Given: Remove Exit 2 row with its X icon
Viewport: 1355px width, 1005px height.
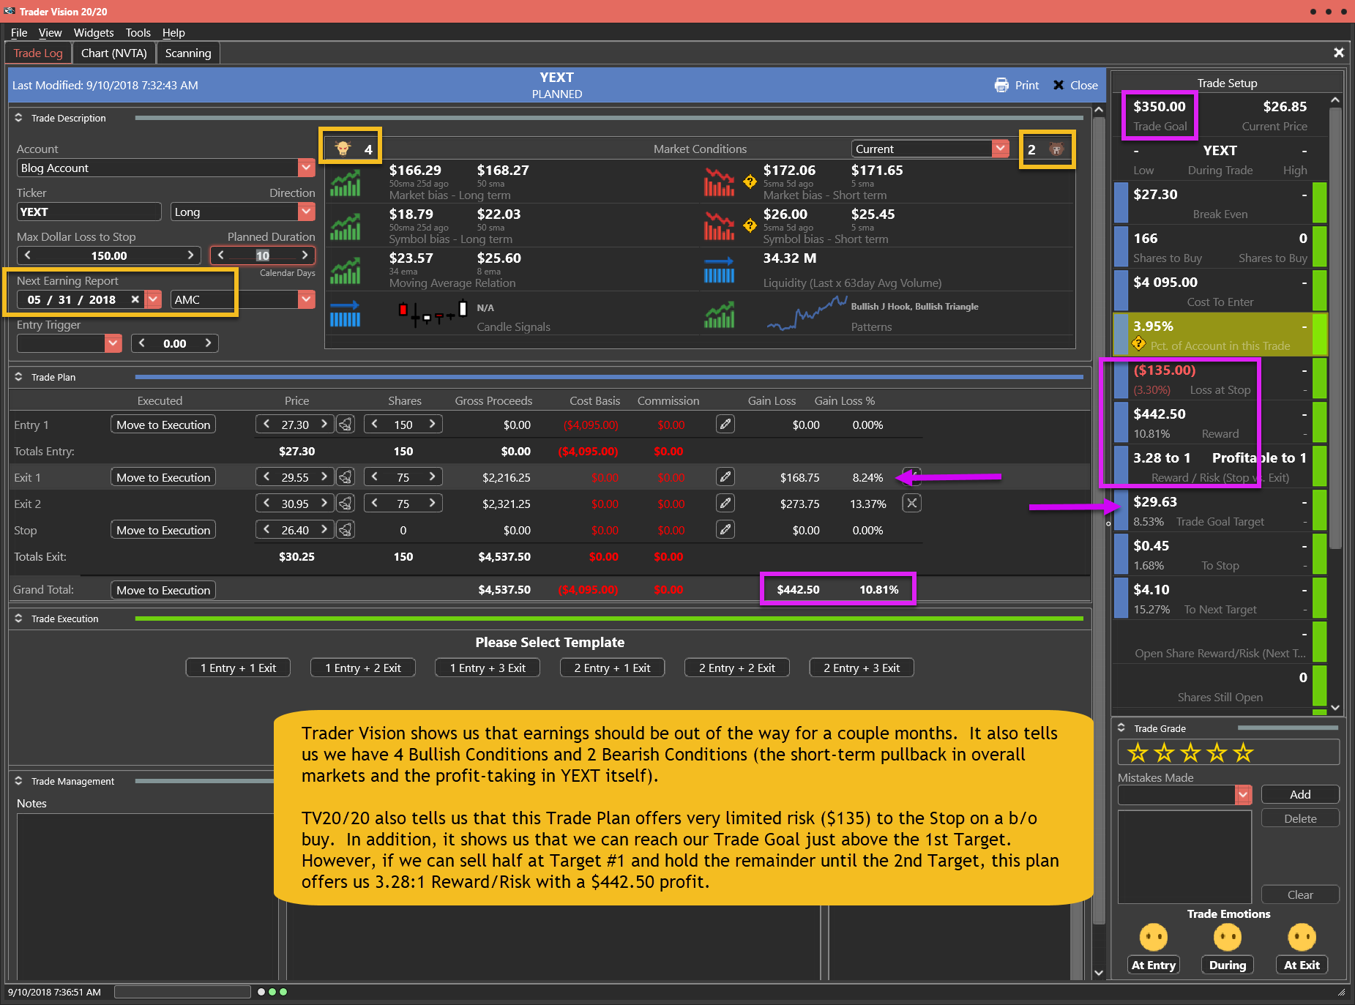Looking at the screenshot, I should (911, 504).
